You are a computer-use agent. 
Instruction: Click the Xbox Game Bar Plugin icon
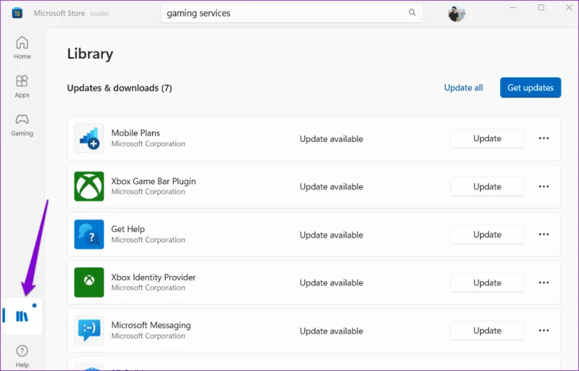pos(89,186)
